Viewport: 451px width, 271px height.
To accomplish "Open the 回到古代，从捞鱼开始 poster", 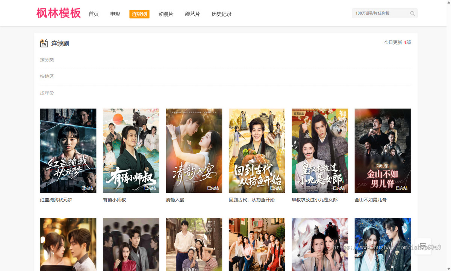I will click(x=257, y=151).
